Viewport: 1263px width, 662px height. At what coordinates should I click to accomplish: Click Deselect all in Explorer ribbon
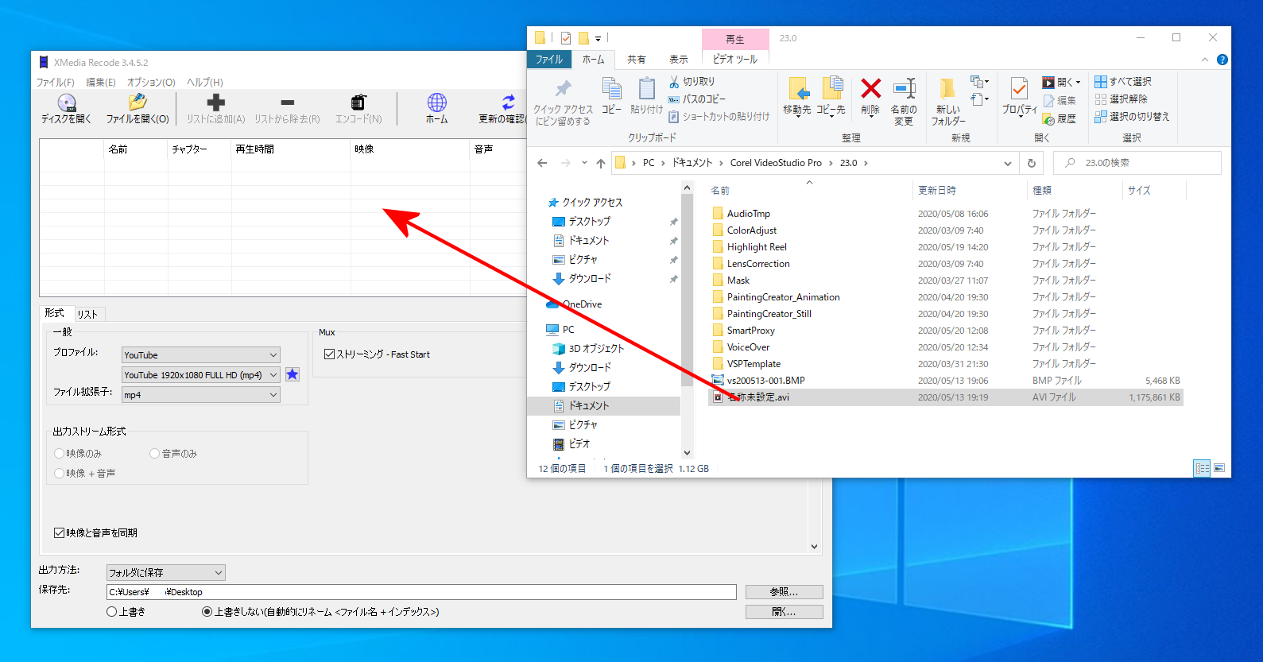point(1121,99)
